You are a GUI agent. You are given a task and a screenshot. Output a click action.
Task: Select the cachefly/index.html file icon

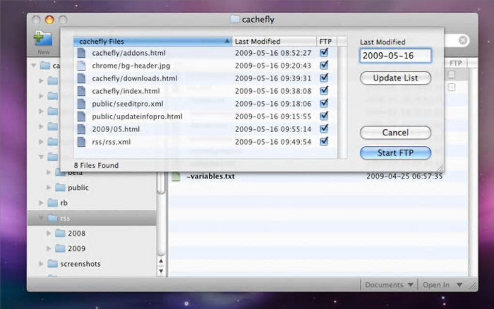[x=81, y=91]
